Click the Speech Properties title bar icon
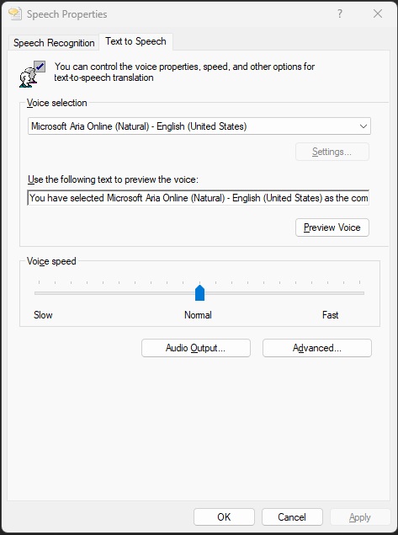Image resolution: width=398 pixels, height=535 pixels. click(x=15, y=13)
